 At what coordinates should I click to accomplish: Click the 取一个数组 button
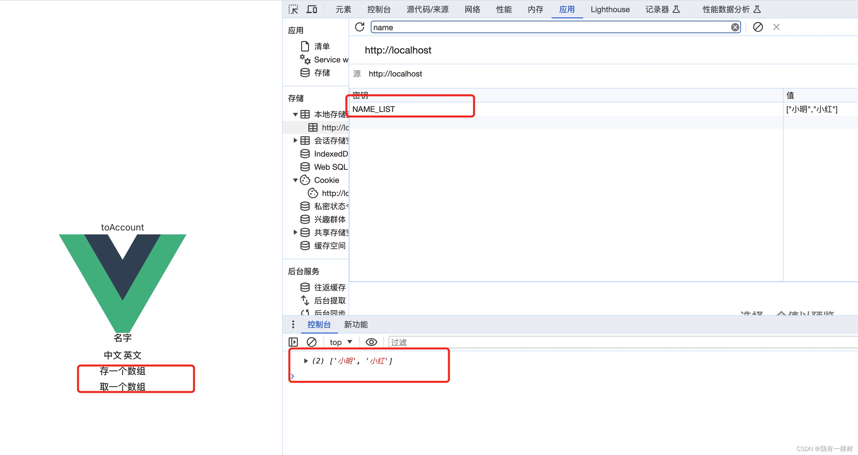[122, 386]
